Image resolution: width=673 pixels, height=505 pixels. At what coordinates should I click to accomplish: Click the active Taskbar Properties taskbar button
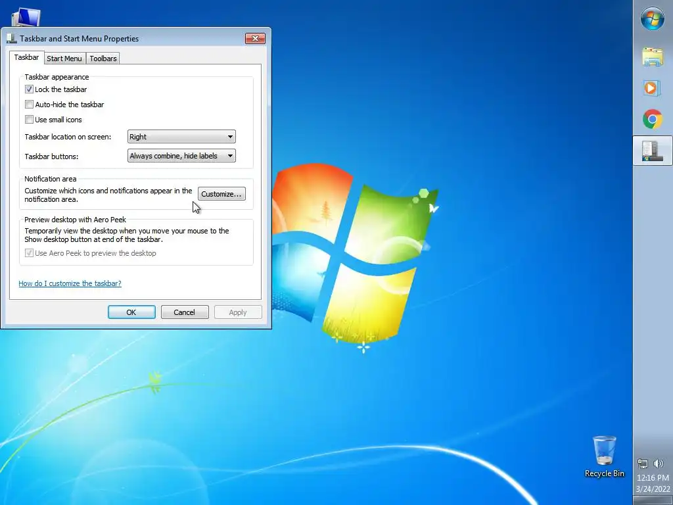[x=653, y=151]
